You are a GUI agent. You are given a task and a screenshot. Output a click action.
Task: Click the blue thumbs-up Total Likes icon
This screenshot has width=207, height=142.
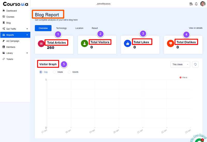pos(128,43)
